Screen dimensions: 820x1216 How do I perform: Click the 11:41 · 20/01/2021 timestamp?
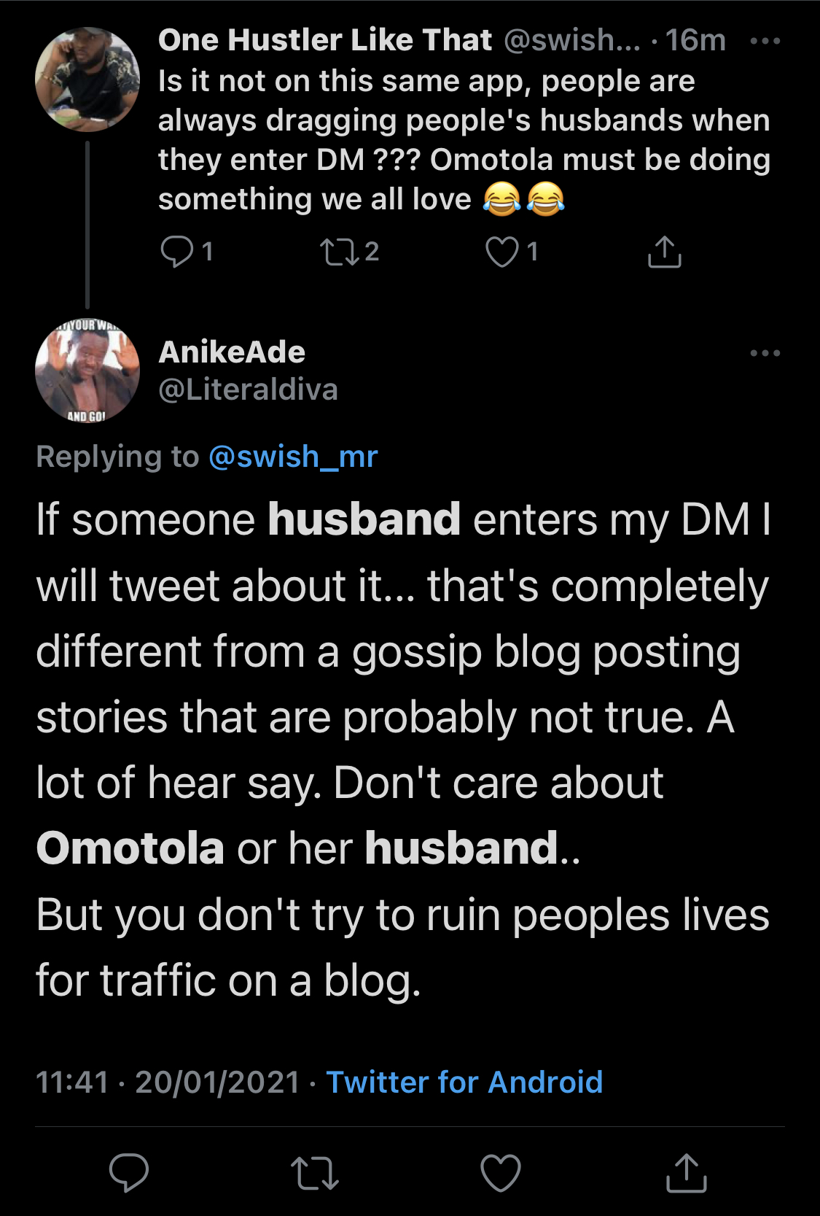(x=168, y=1082)
